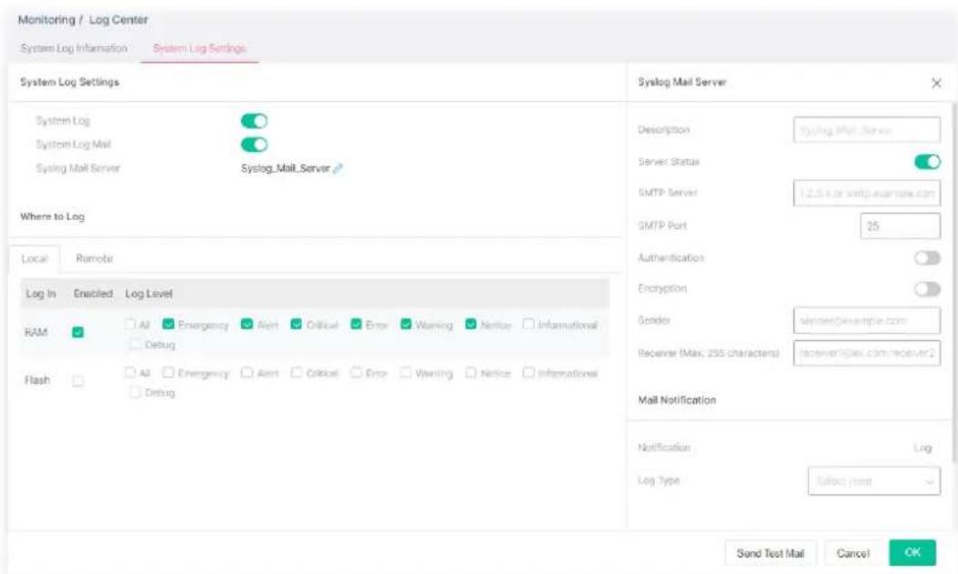Click the Flash row label
This screenshot has height=574, width=958.
[x=37, y=380]
